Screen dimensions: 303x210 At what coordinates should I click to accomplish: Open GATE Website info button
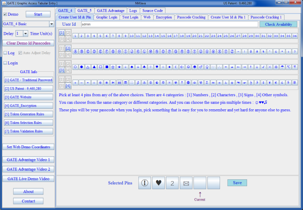pos(28,97)
